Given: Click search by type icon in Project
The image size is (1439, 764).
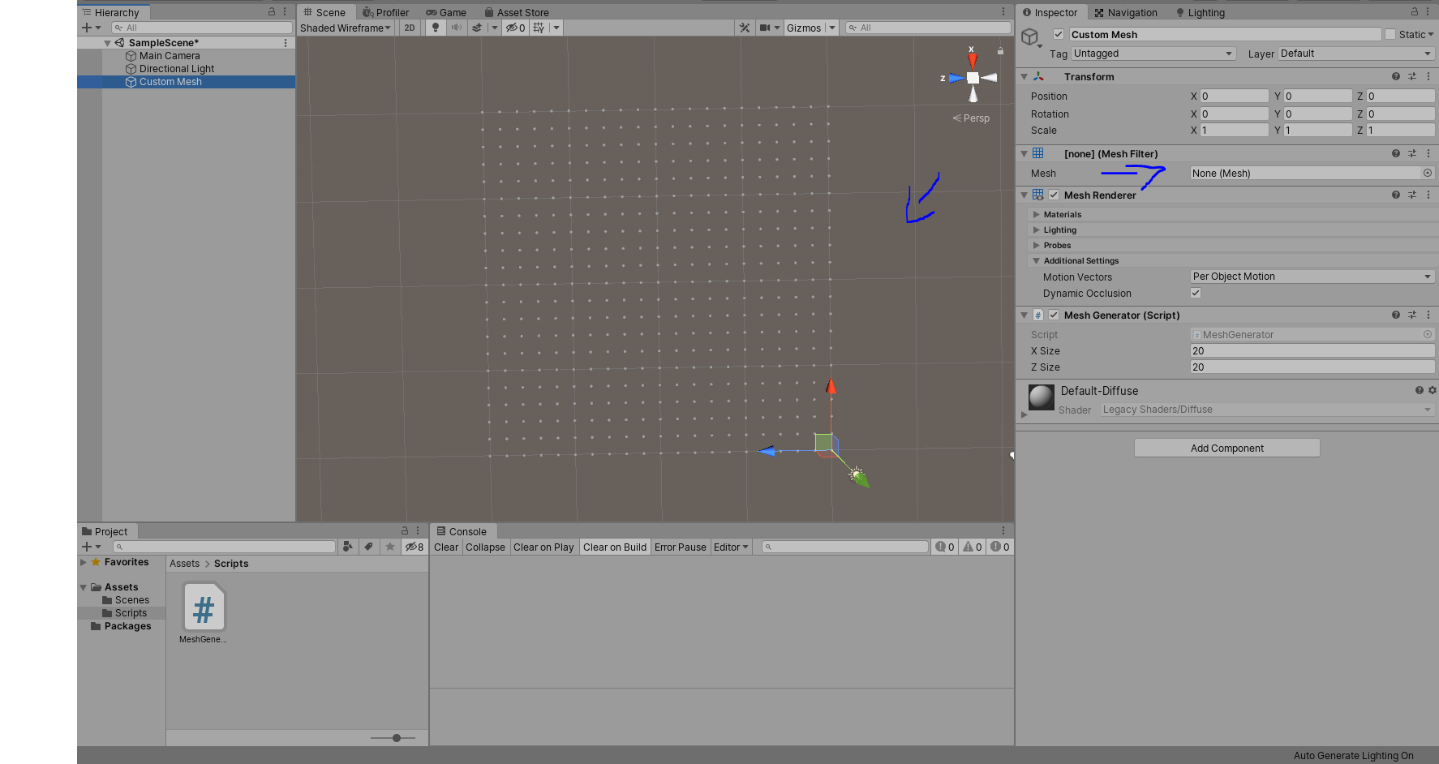Looking at the screenshot, I should coord(348,547).
